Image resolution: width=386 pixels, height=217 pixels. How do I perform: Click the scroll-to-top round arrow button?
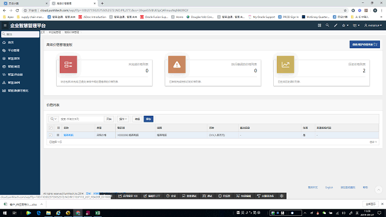[379, 190]
